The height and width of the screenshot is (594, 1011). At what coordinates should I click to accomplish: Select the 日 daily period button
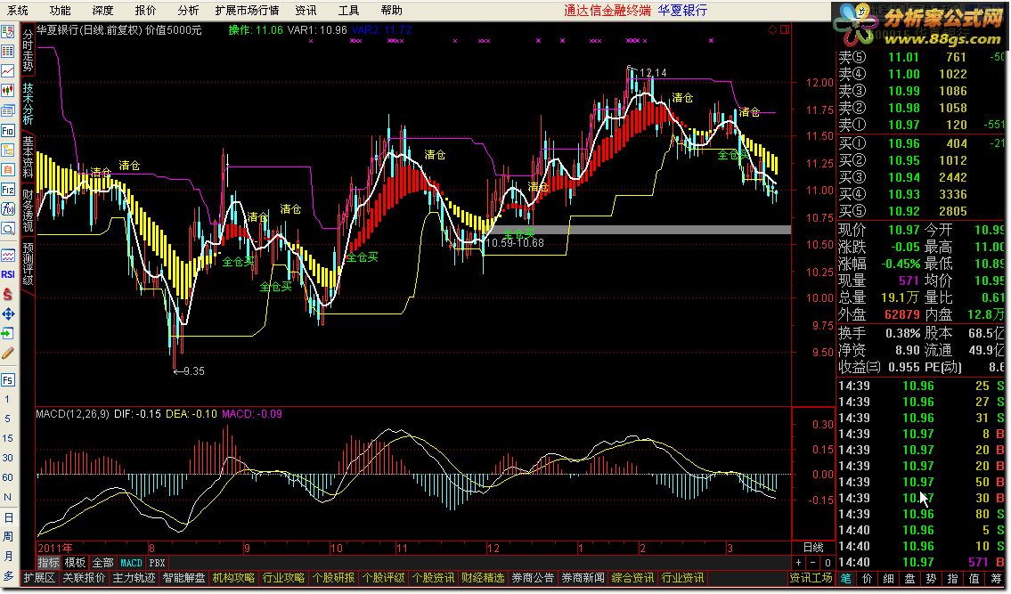tap(8, 517)
